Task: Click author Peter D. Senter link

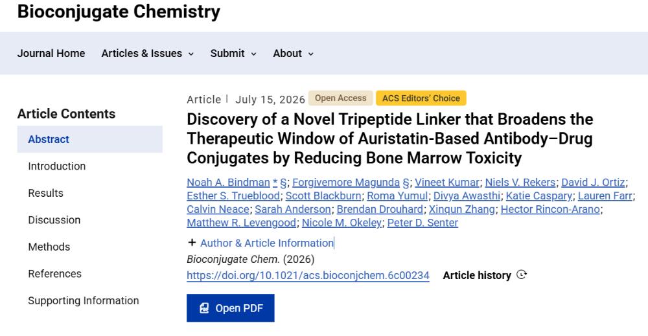Action: (422, 223)
